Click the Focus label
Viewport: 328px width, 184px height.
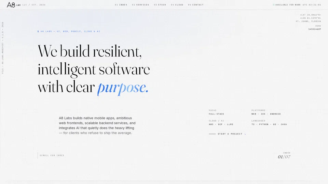(213, 110)
